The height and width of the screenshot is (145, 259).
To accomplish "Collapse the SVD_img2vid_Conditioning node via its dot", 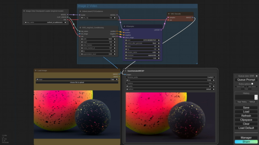I will [x=80, y=28].
